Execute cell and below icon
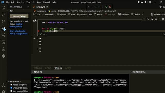 click(x=152, y=19)
